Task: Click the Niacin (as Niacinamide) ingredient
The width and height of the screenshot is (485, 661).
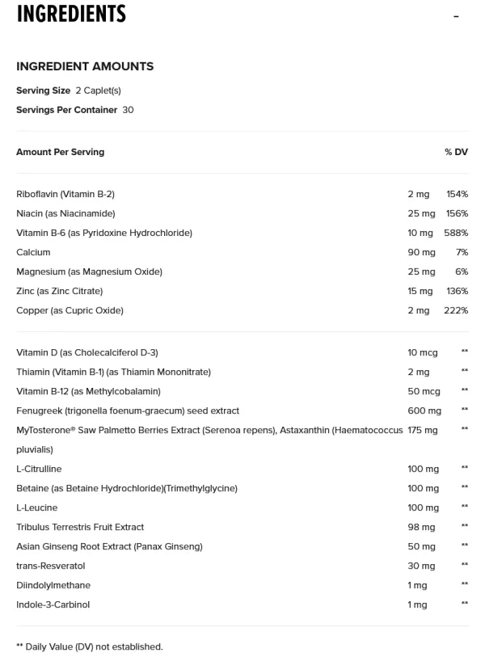Action: tap(65, 213)
